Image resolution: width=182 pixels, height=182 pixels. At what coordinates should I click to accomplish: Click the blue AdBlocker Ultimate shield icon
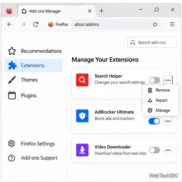(82, 116)
